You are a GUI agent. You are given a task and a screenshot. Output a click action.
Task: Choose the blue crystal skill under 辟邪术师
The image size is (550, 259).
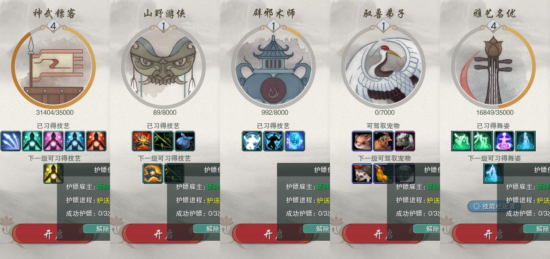tap(295, 141)
